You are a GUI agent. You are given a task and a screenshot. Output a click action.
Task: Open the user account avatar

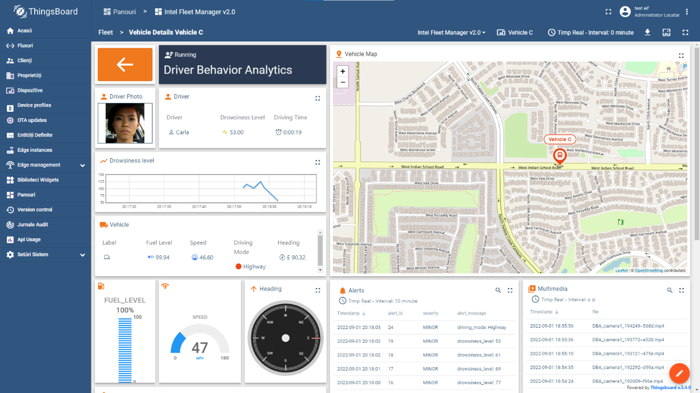pyautogui.click(x=625, y=12)
